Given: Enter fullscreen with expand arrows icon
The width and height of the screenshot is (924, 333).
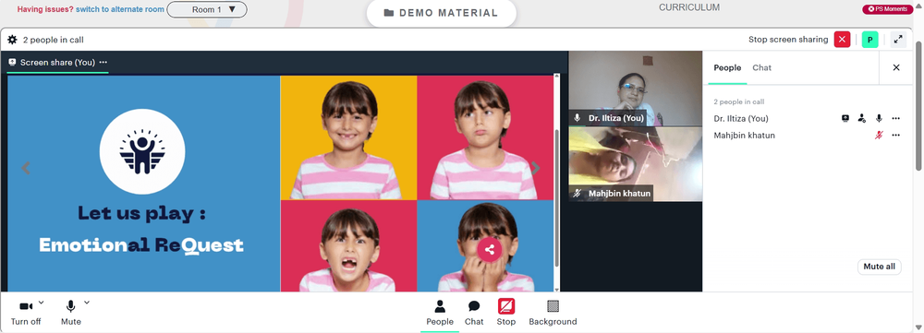Looking at the screenshot, I should [898, 40].
